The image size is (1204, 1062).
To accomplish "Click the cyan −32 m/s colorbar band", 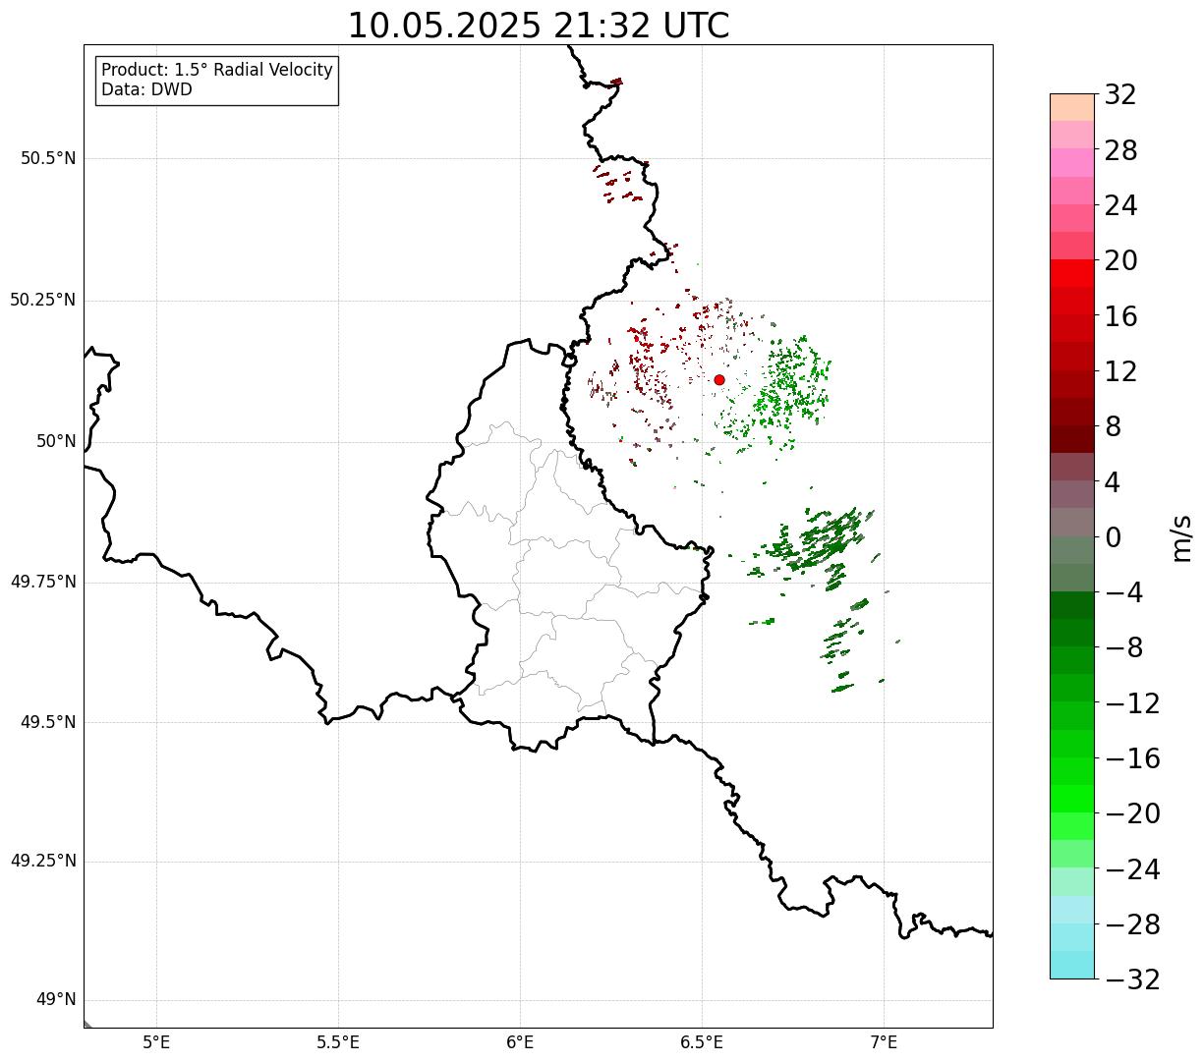I will 1072,965.
